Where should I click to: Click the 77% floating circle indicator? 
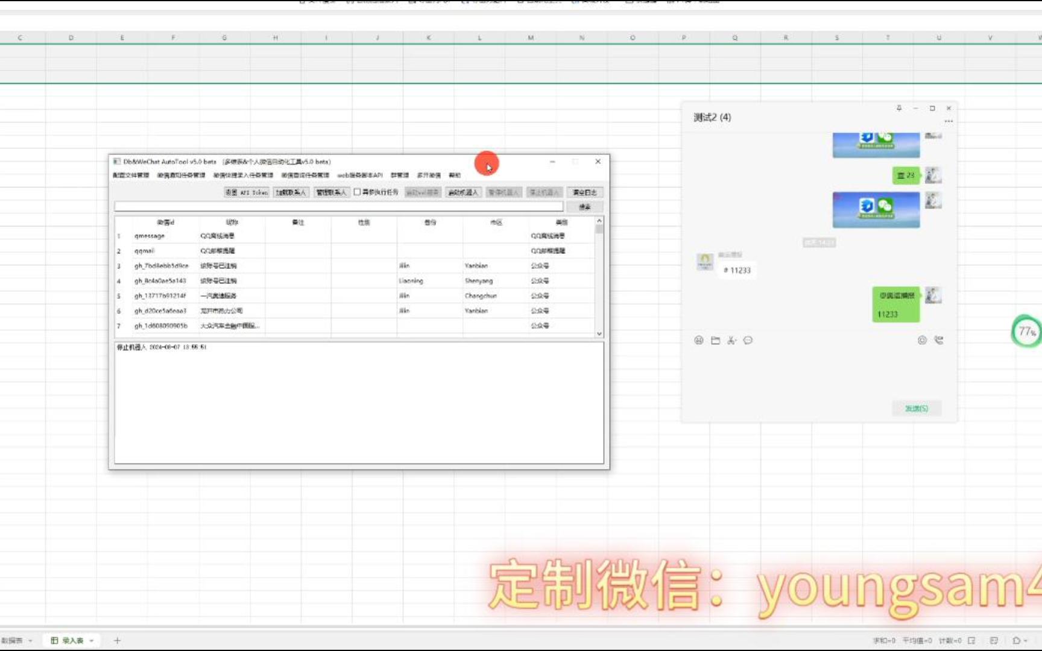tap(1026, 331)
